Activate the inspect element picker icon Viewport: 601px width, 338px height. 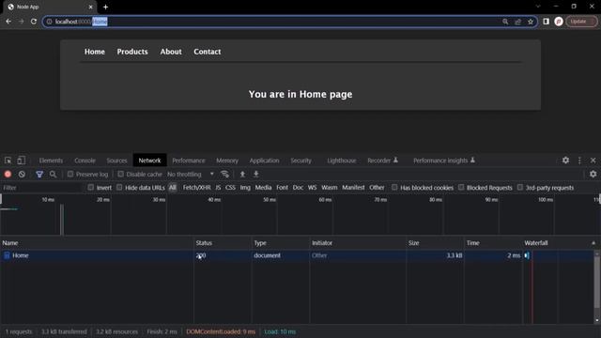pyautogui.click(x=8, y=161)
